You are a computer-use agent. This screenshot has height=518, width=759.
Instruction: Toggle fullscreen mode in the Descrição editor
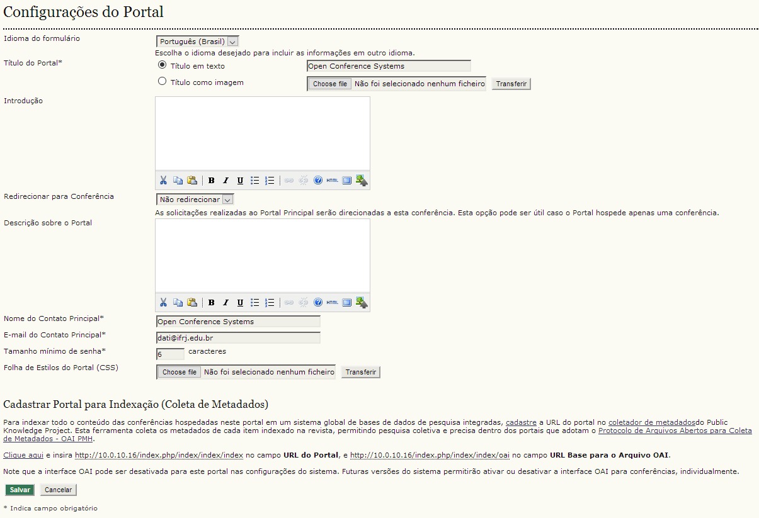pos(346,303)
